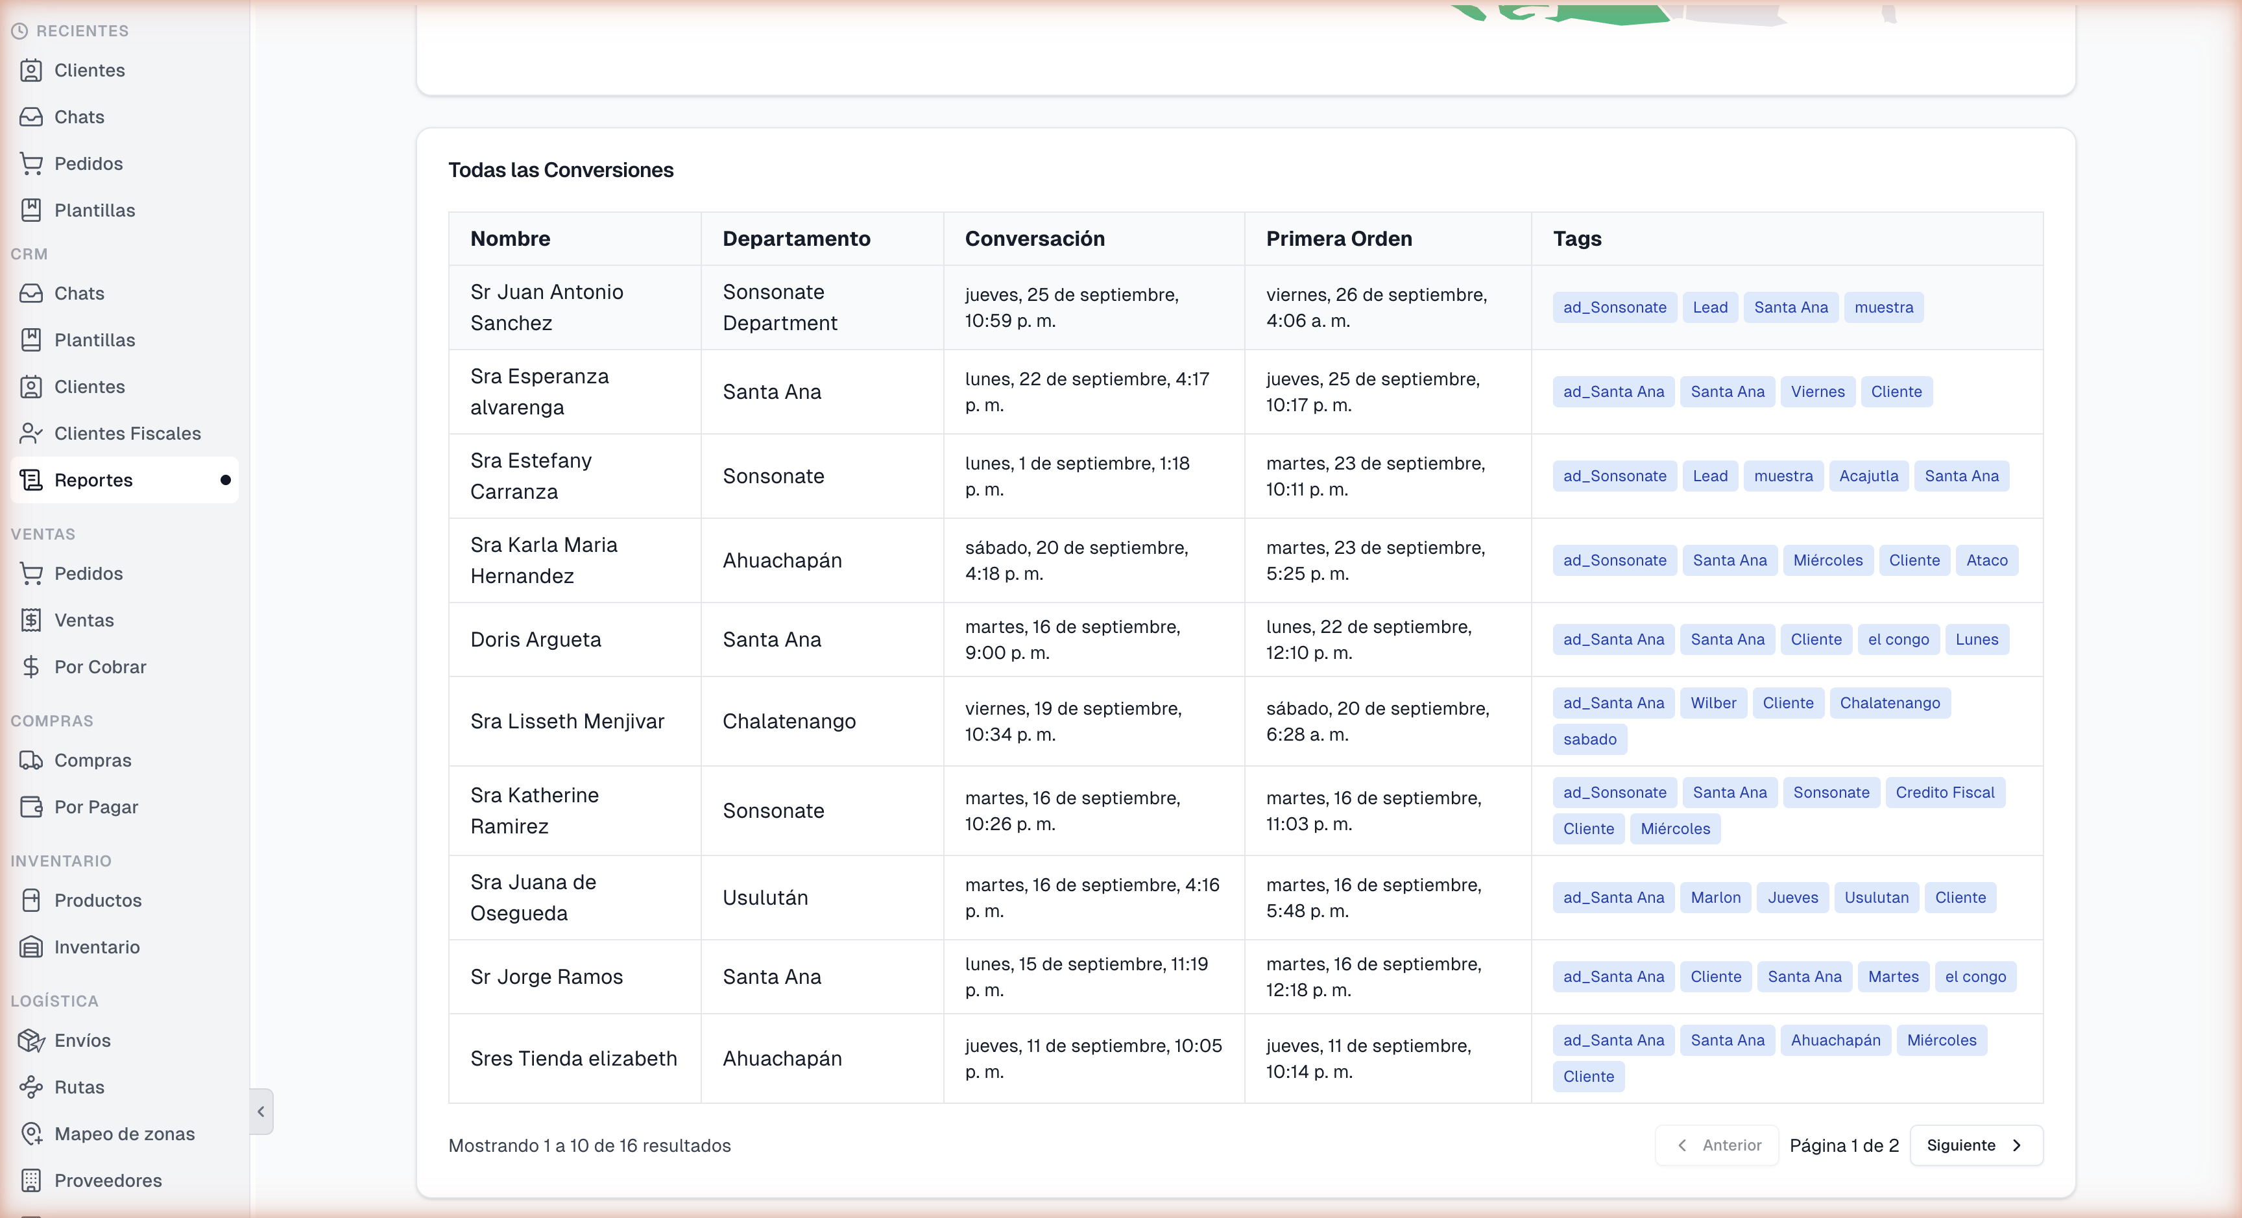Open the Rutas route icon
The height and width of the screenshot is (1218, 2242).
31,1086
